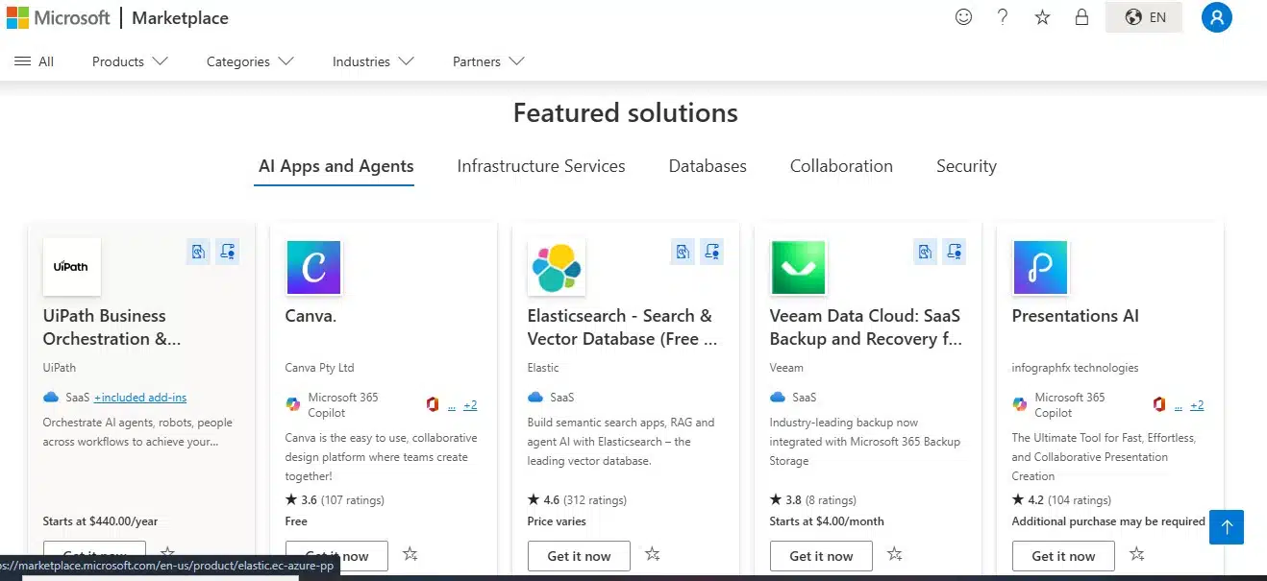This screenshot has height=581, width=1267.
Task: Click Get it now for Elasticsearch
Action: [579, 555]
